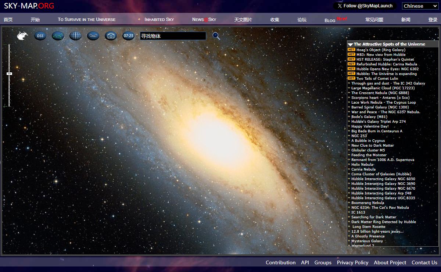
Task: Click the HOT badge beside Universe is expanding
Action: tap(351, 74)
